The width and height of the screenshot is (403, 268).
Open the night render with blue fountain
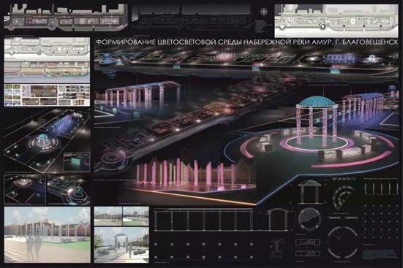(47, 140)
